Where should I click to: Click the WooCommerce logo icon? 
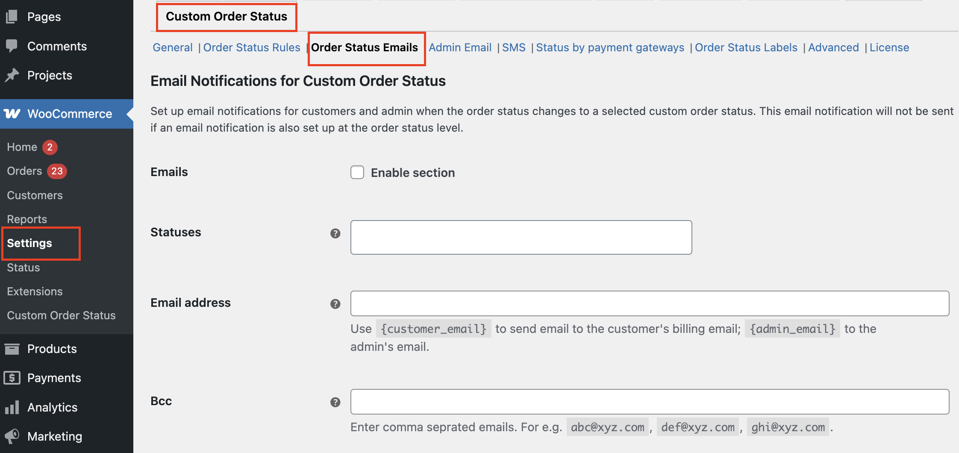pyautogui.click(x=12, y=114)
